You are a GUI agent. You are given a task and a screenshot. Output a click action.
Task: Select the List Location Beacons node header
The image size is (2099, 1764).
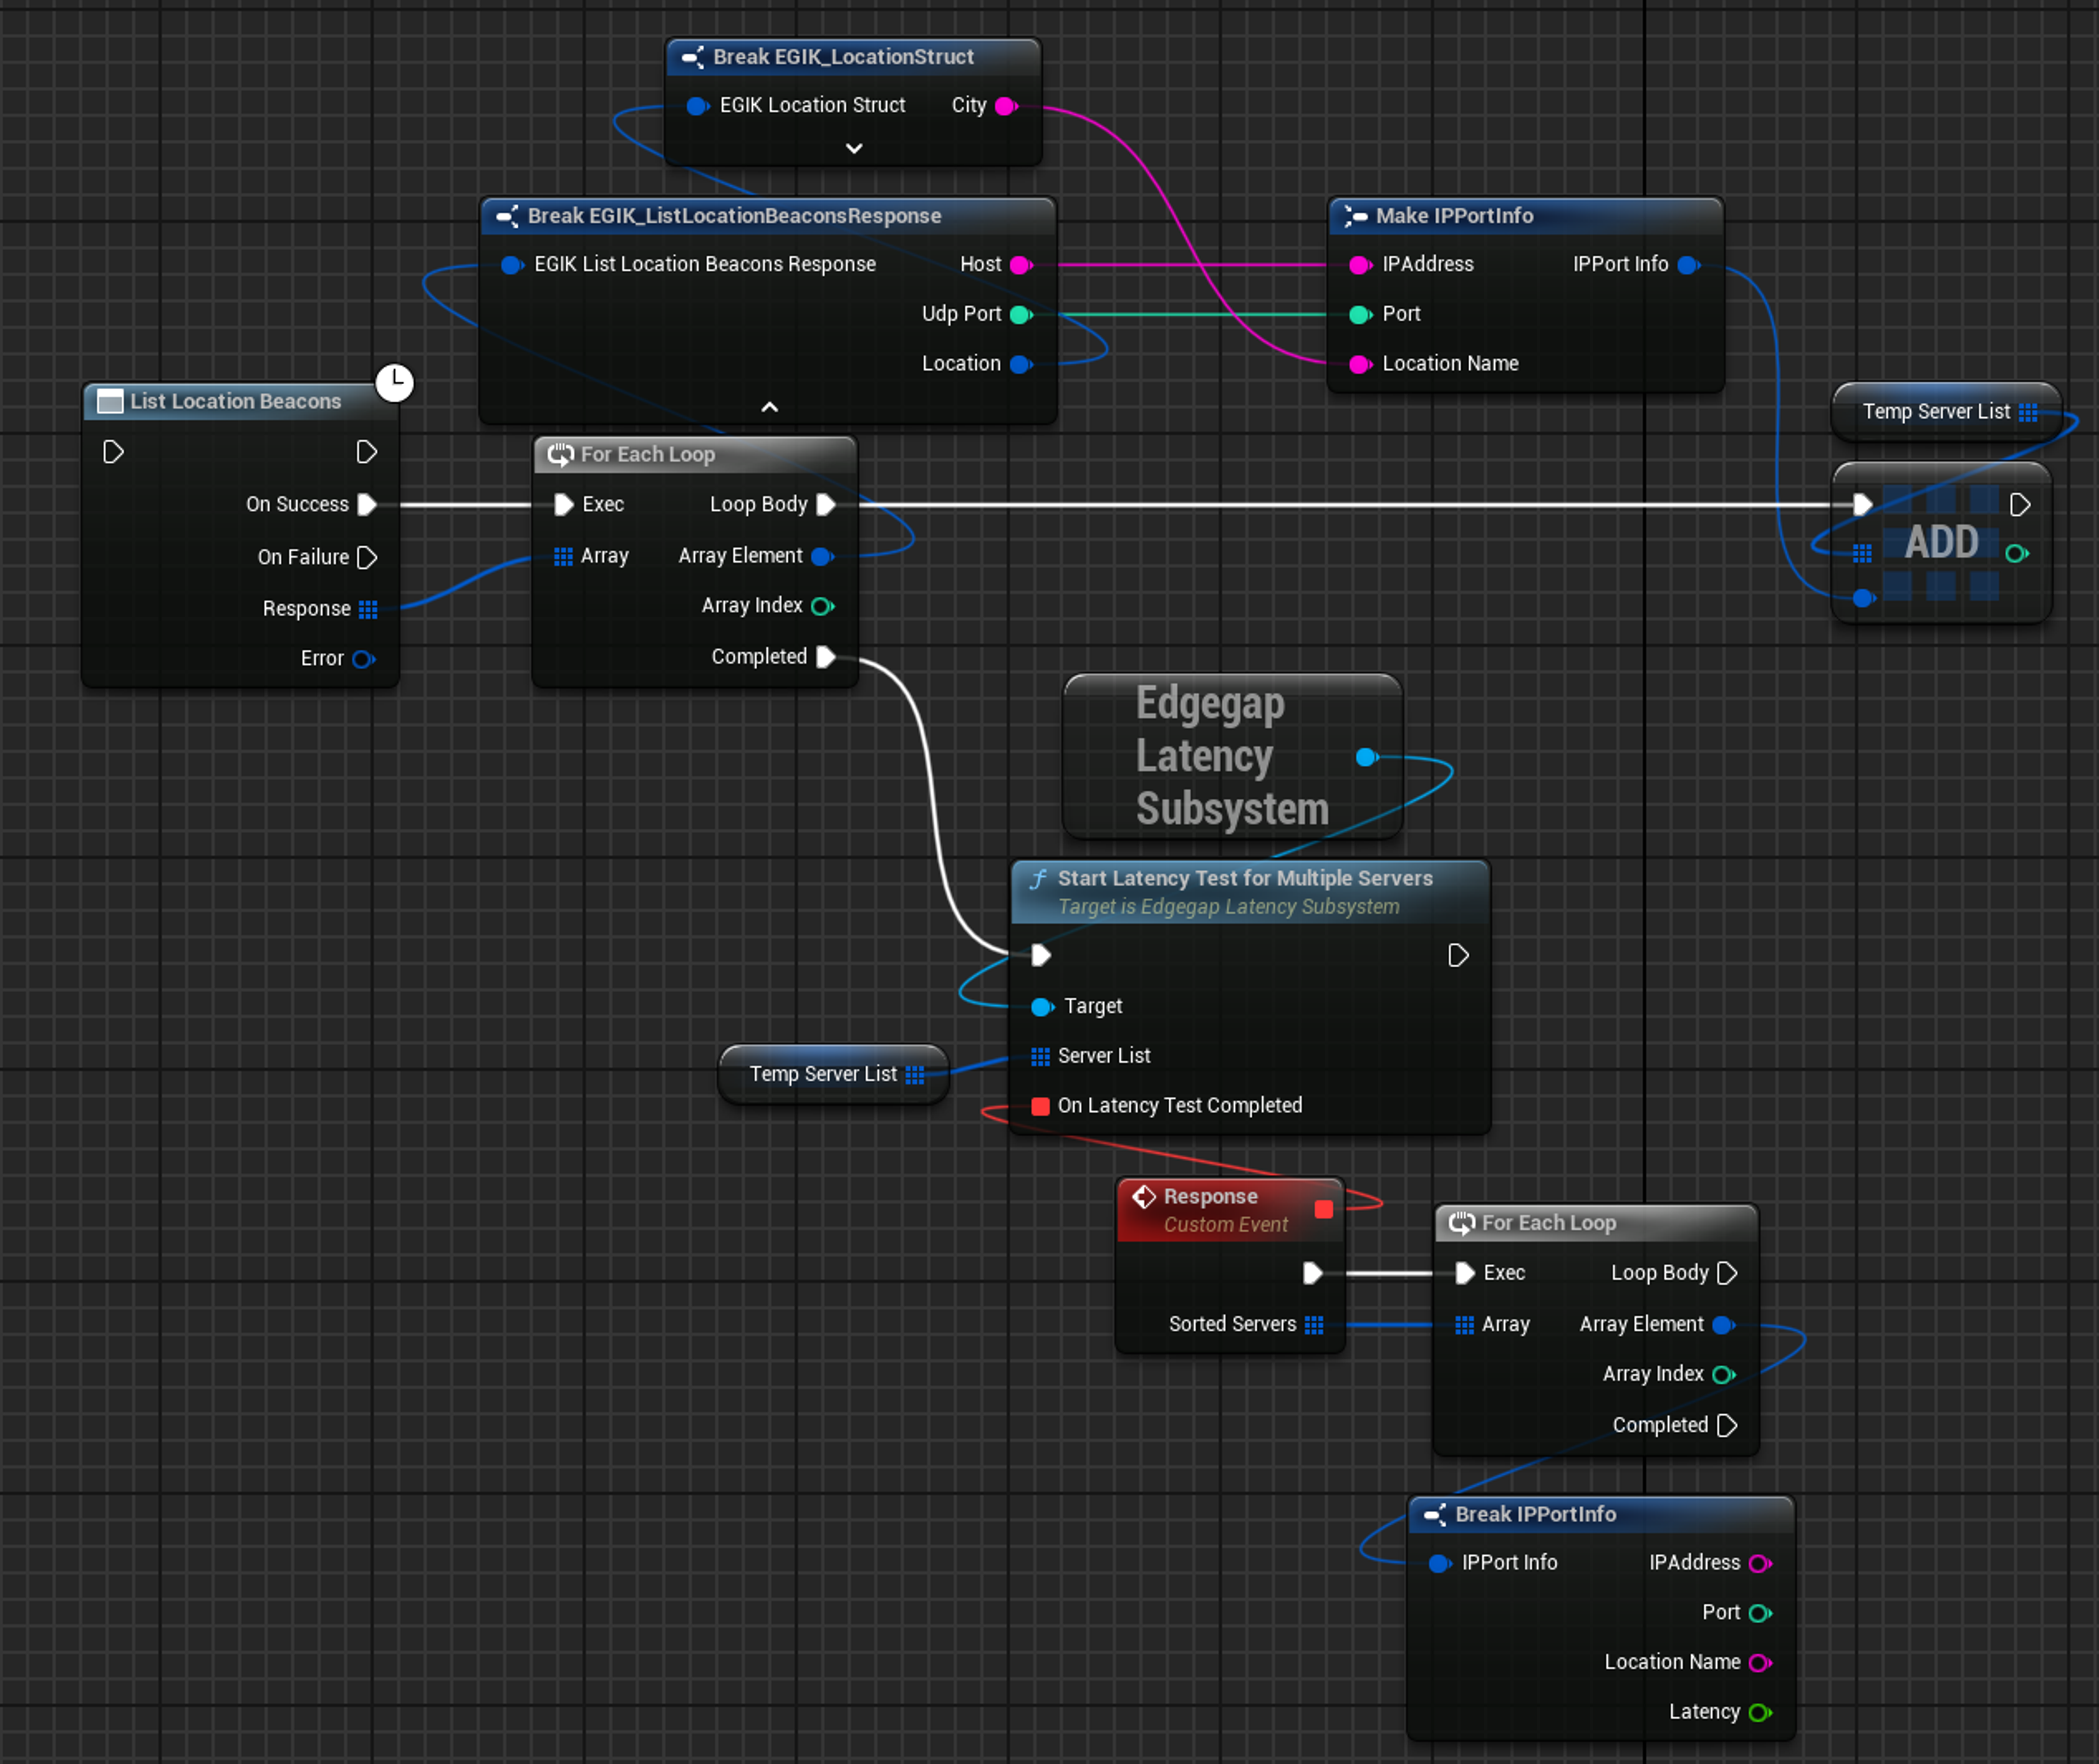(240, 402)
